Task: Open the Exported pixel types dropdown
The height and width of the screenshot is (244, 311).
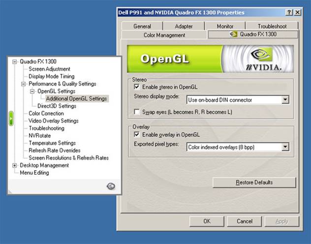Action: click(285, 147)
